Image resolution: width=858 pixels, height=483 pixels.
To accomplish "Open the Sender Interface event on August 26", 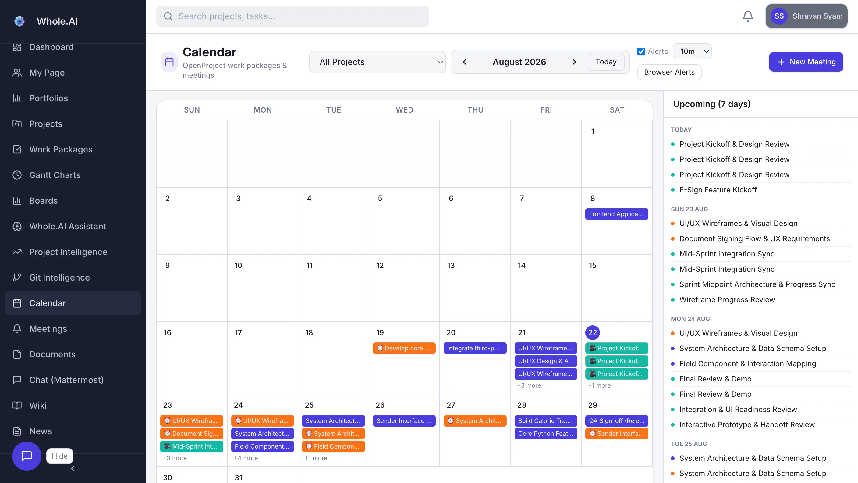I will pos(404,421).
